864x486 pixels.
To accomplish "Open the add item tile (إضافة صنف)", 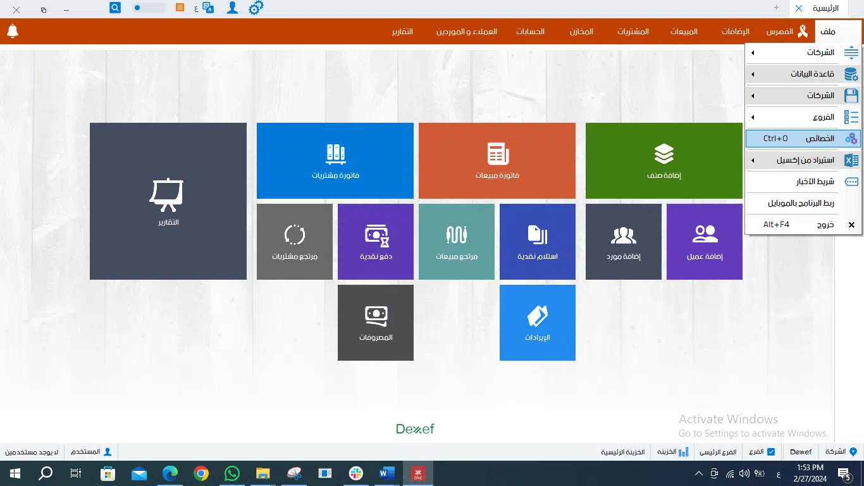I will coord(663,161).
